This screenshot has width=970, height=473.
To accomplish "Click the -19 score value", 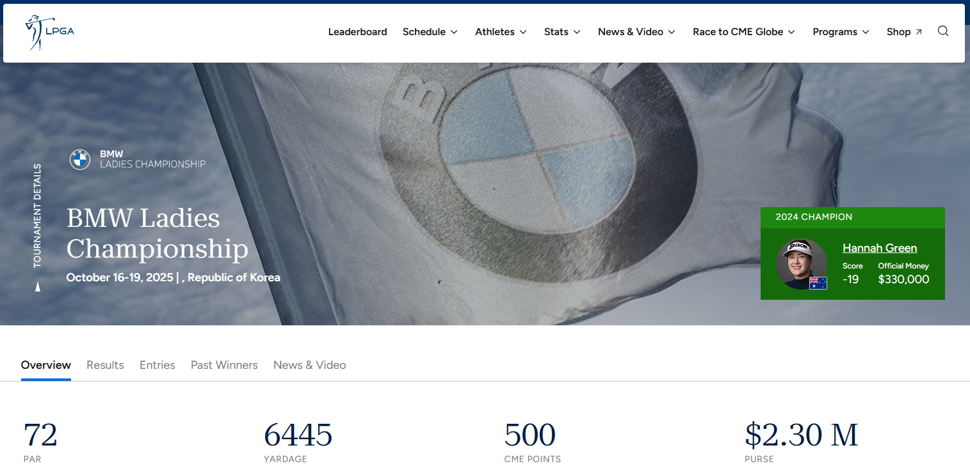I will pos(850,279).
